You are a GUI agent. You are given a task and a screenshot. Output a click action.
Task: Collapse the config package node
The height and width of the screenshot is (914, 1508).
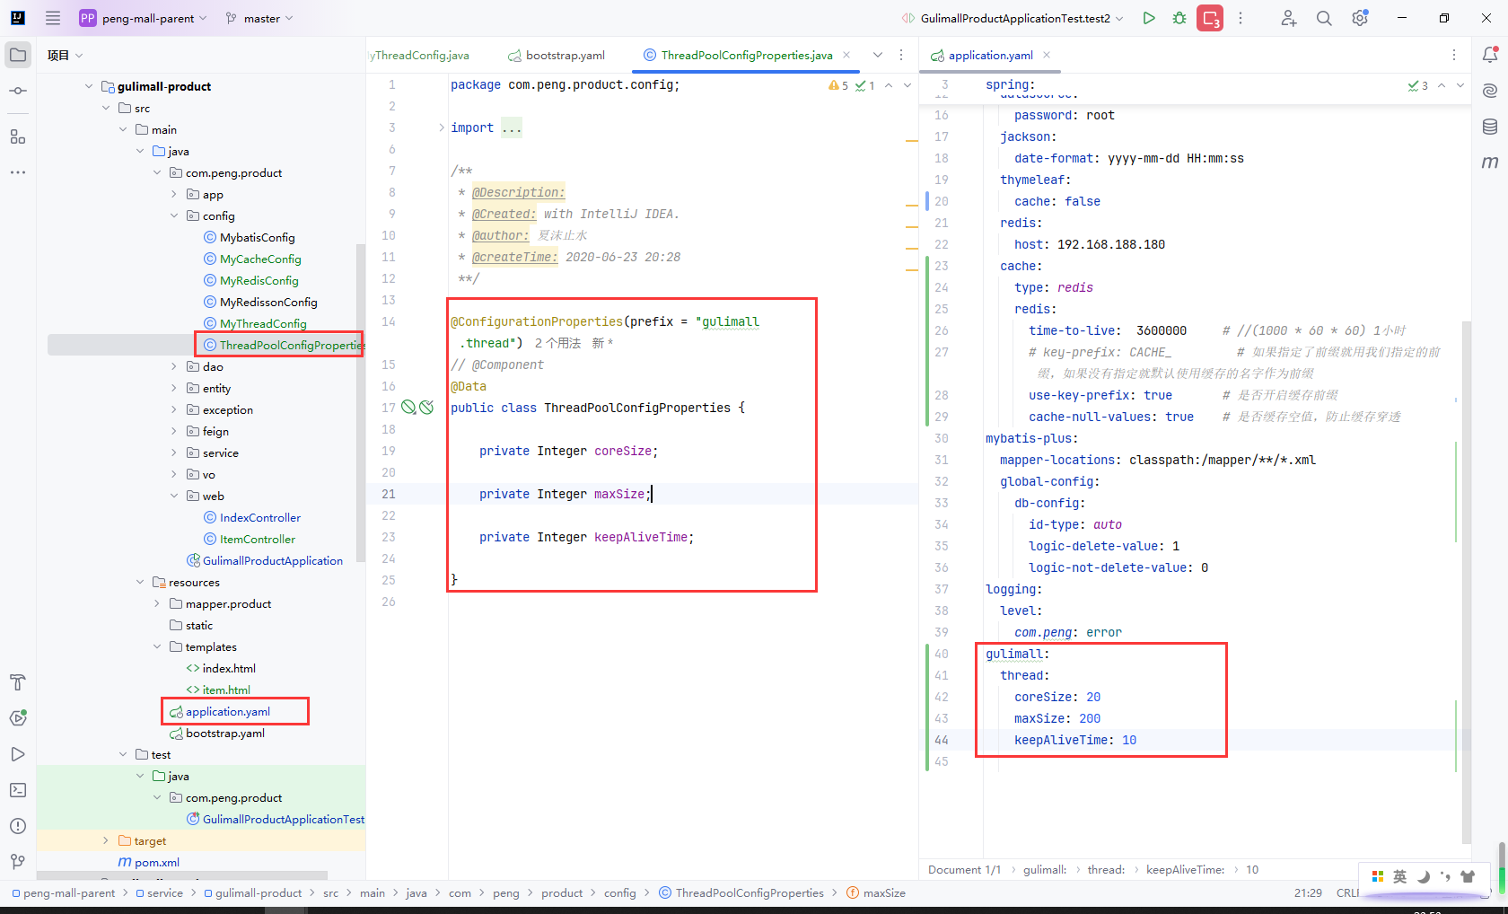coord(174,215)
